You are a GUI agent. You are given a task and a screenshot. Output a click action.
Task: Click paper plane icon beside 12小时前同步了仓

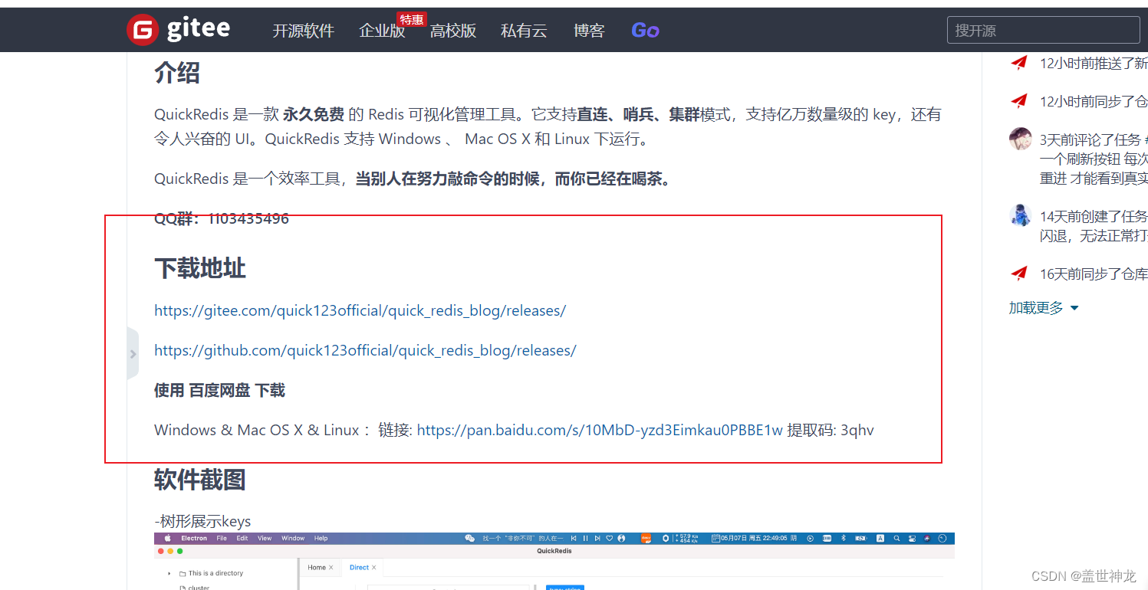[1018, 100]
